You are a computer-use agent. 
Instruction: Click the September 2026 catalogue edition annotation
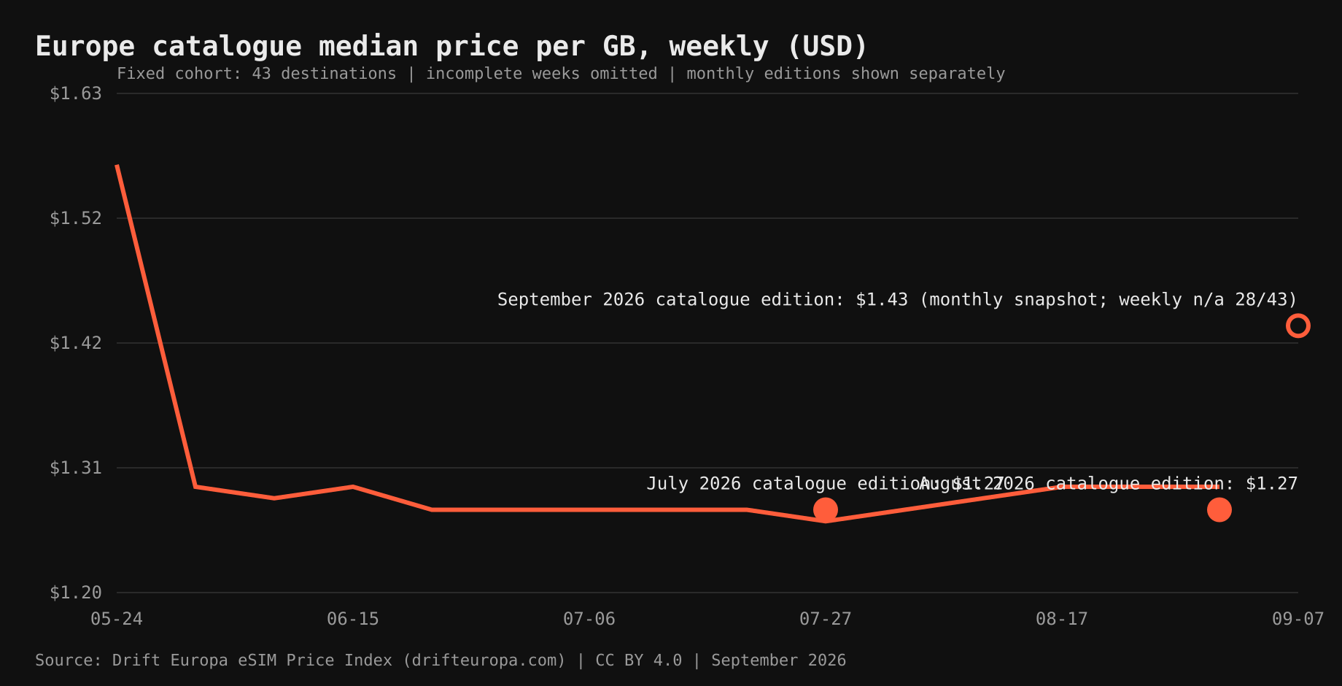pyautogui.click(x=897, y=300)
